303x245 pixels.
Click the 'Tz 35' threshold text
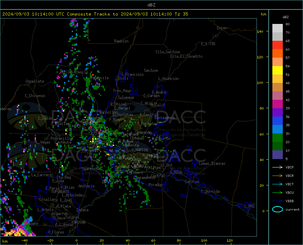tap(181, 14)
